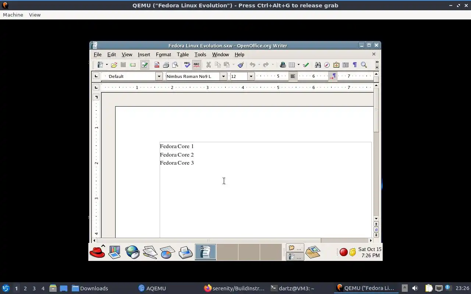Click the Paste clipboard icon
The width and height of the screenshot is (471, 294).
[x=227, y=65]
